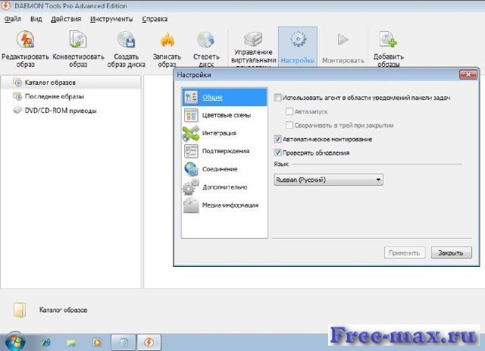This screenshot has width=485, height=351.
Task: Uncheck Проверять обновления
Action: (277, 152)
